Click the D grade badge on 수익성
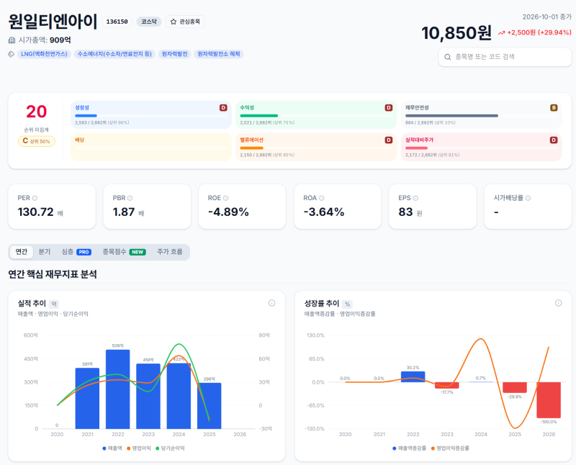The image size is (576, 465). coord(389,108)
